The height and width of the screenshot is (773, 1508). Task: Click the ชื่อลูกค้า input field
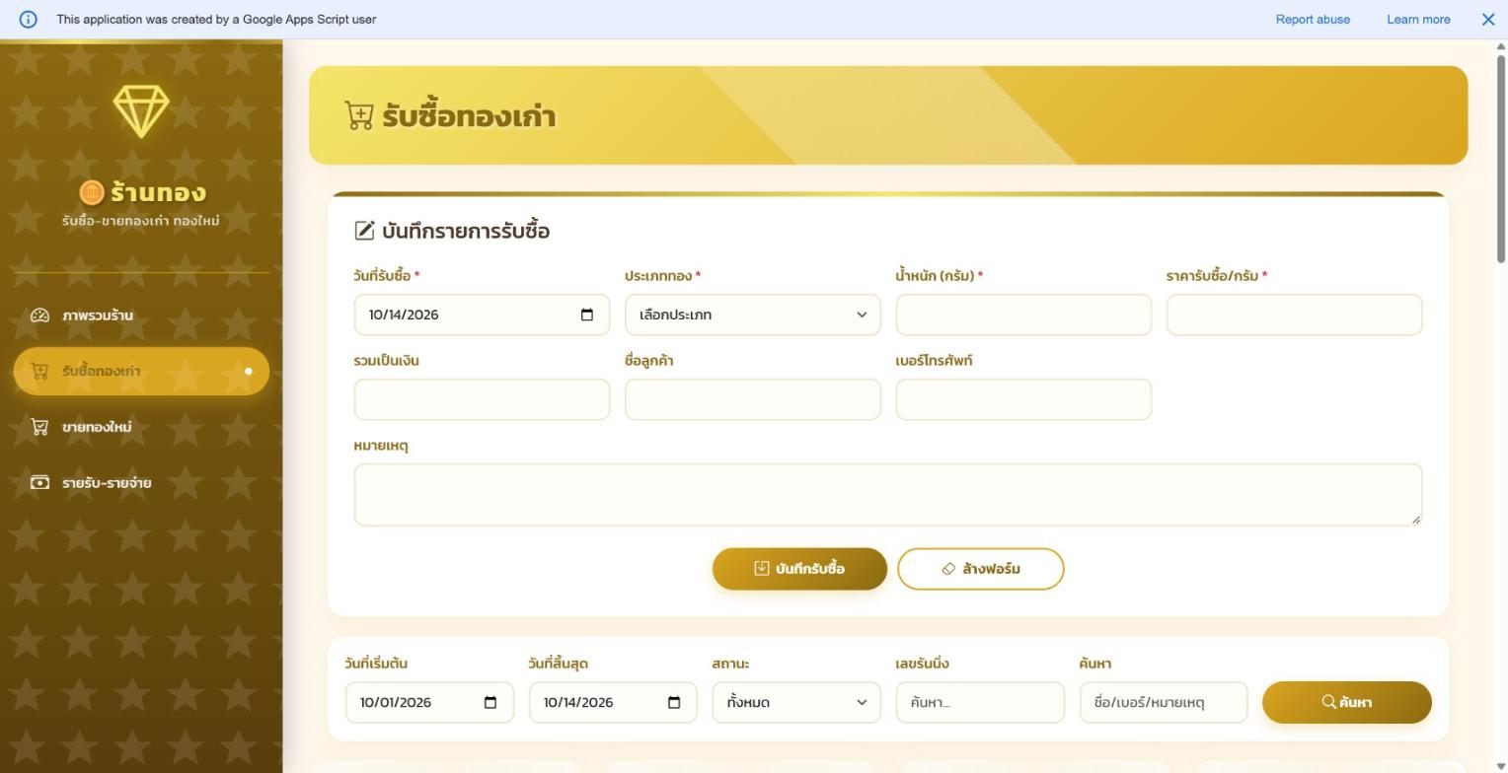[x=753, y=399]
